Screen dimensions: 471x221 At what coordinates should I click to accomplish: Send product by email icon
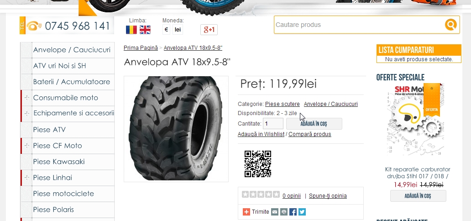coord(275,212)
